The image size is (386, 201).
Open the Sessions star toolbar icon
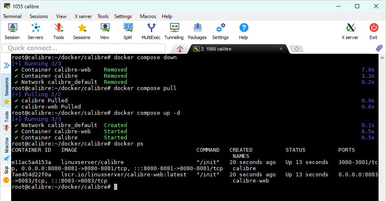82,31
